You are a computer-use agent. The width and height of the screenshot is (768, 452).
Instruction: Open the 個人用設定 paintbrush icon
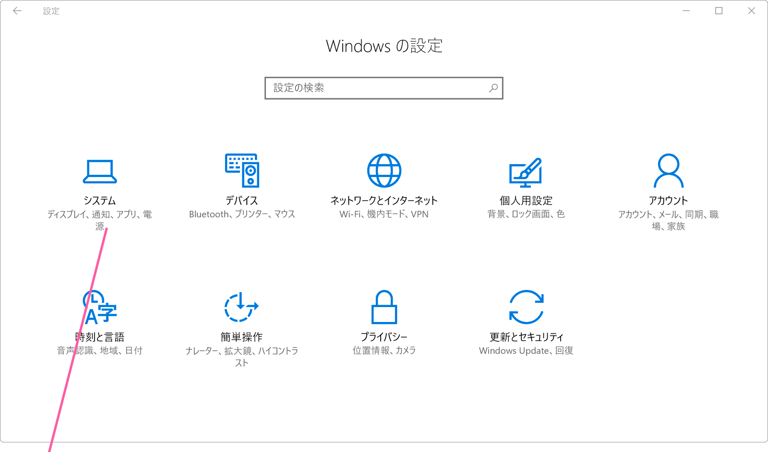(x=526, y=172)
